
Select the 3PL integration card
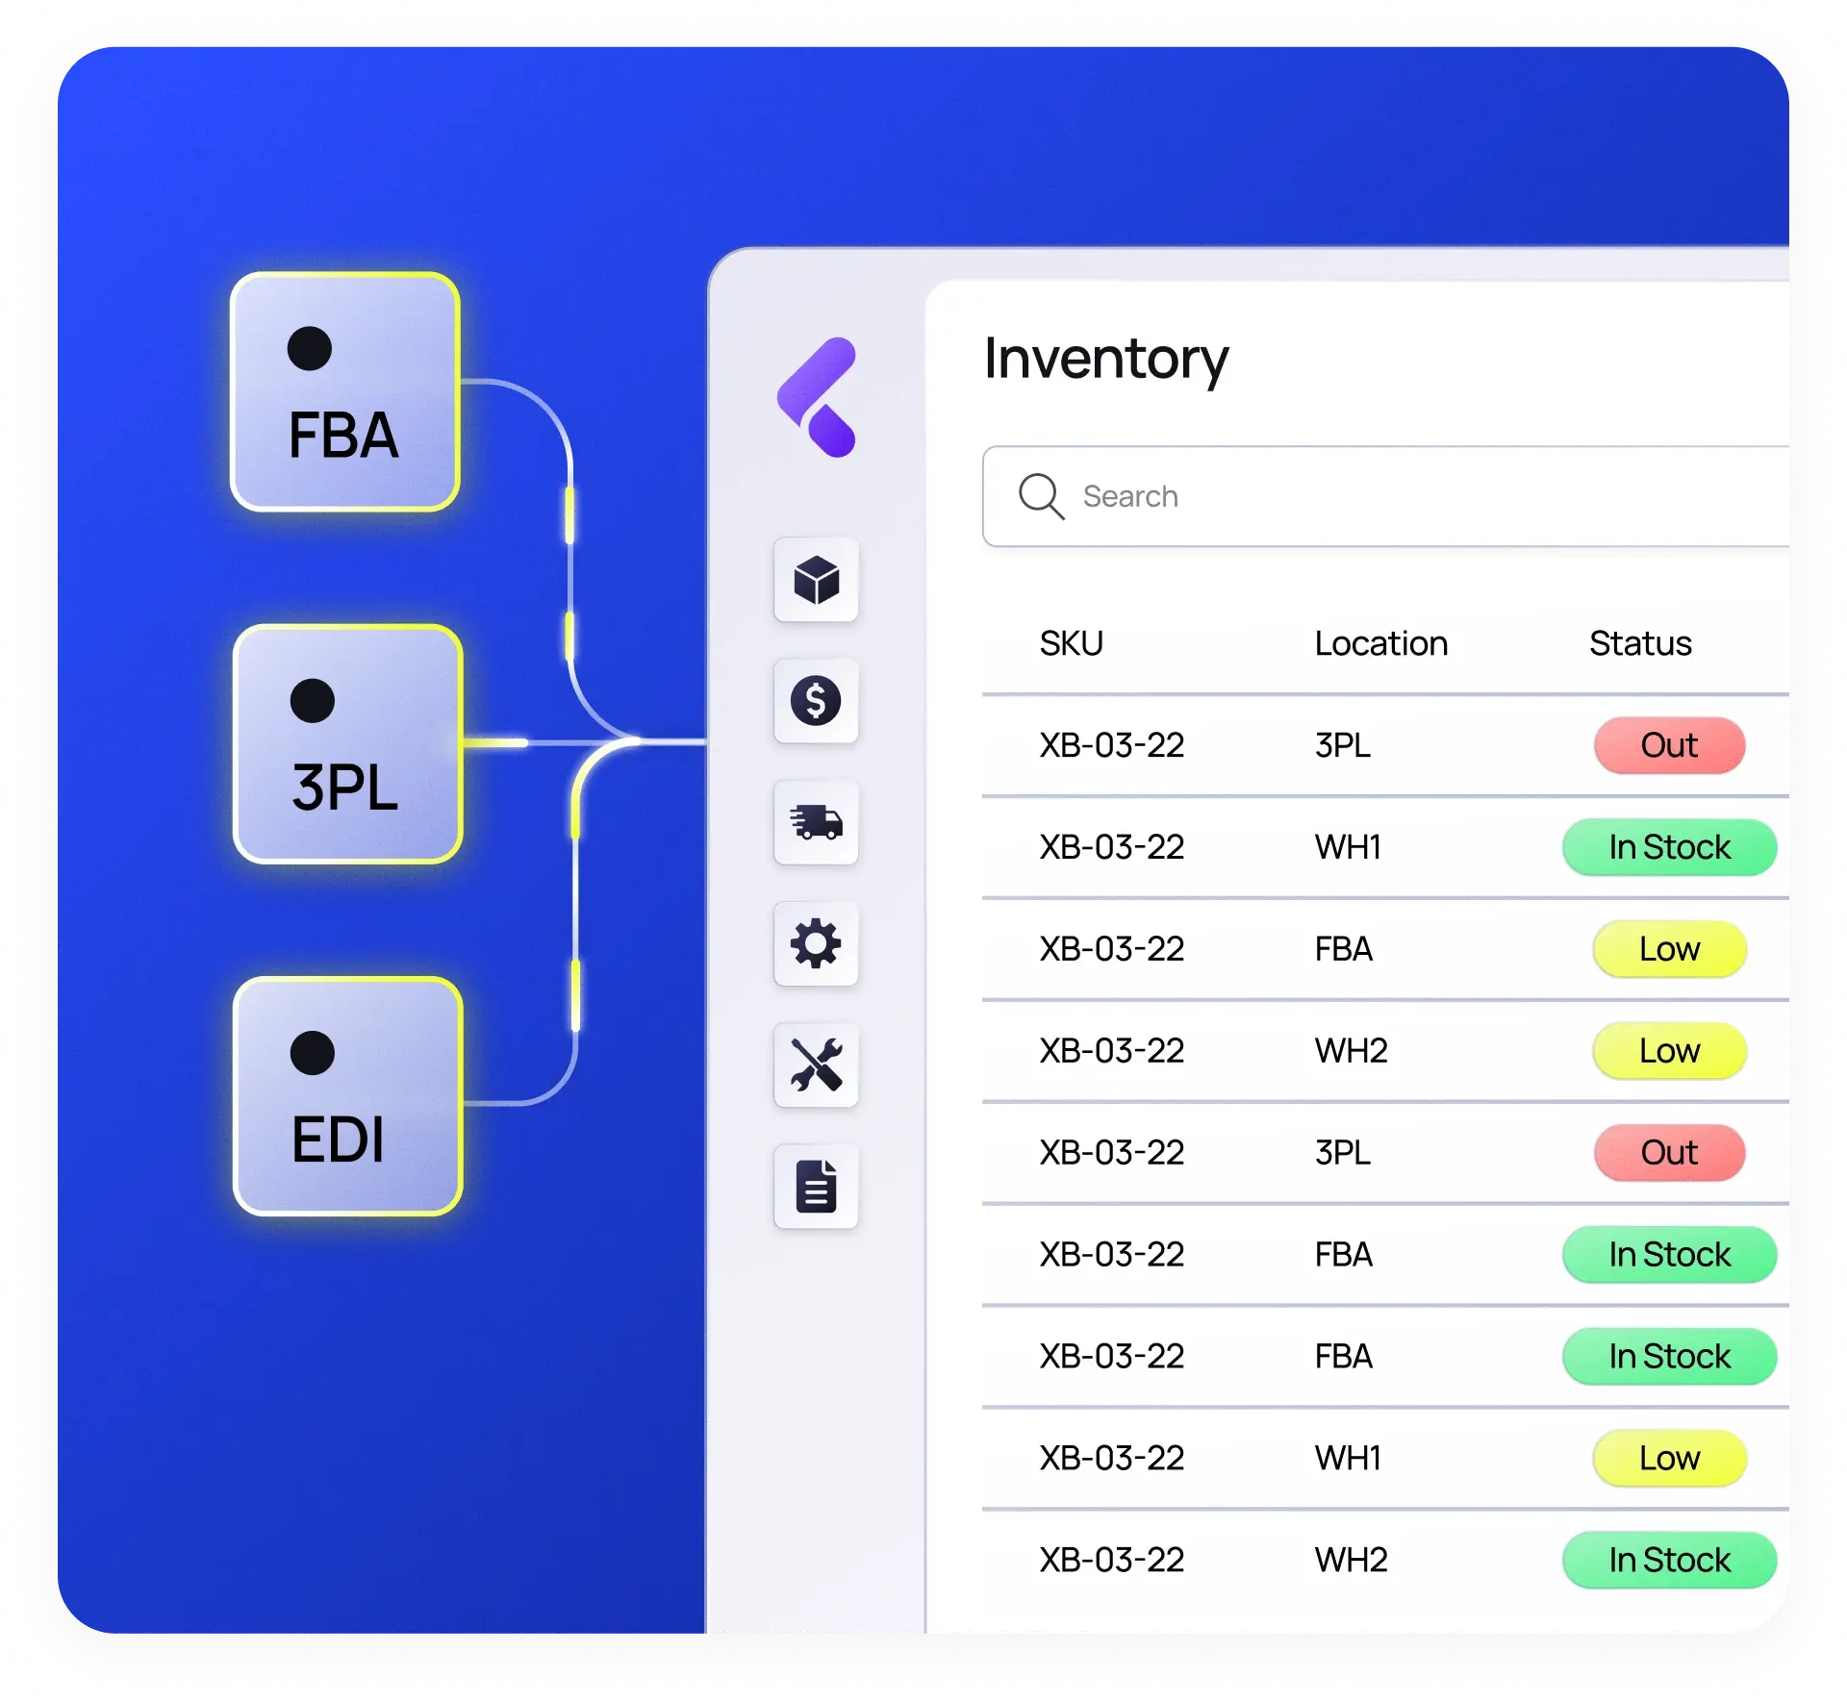point(347,743)
